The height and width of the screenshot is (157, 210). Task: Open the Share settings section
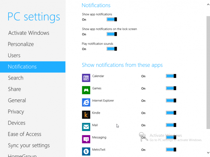point(14,89)
